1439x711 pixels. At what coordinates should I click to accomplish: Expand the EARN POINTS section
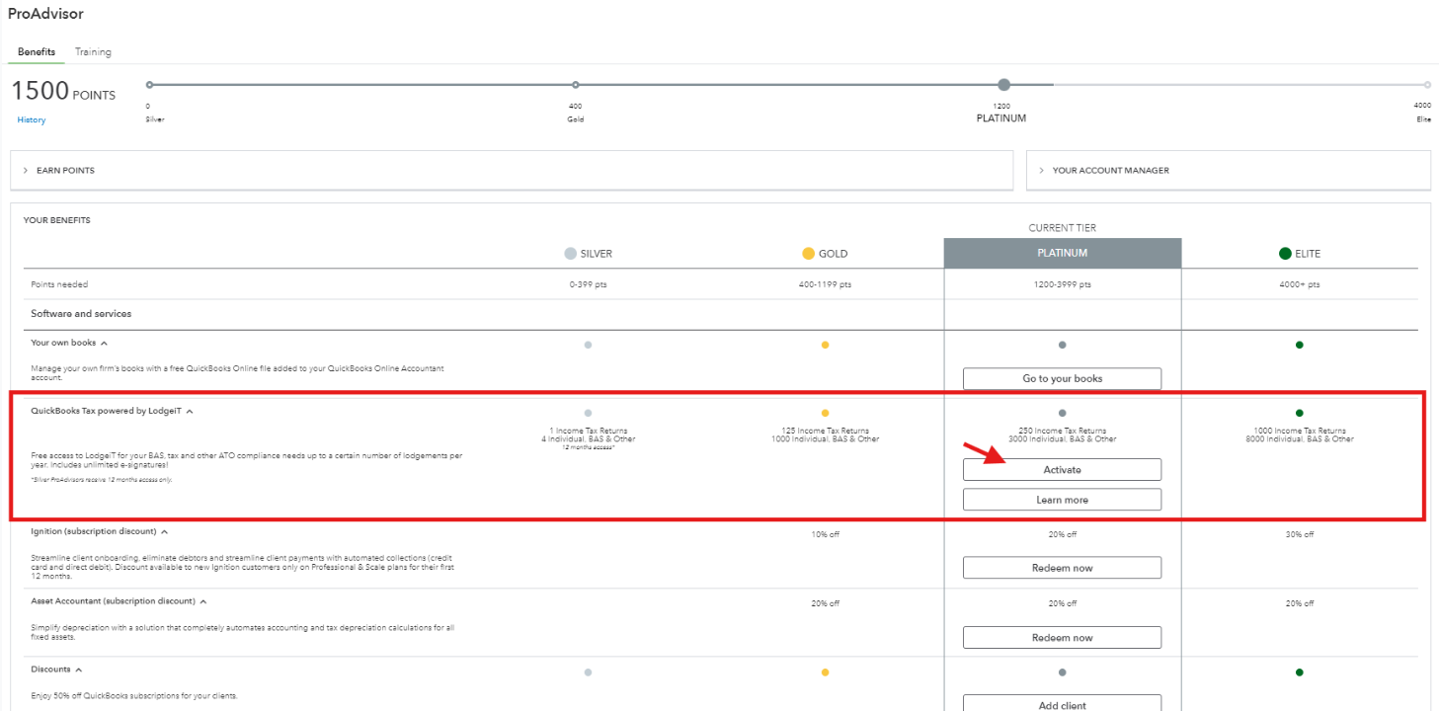tap(512, 170)
